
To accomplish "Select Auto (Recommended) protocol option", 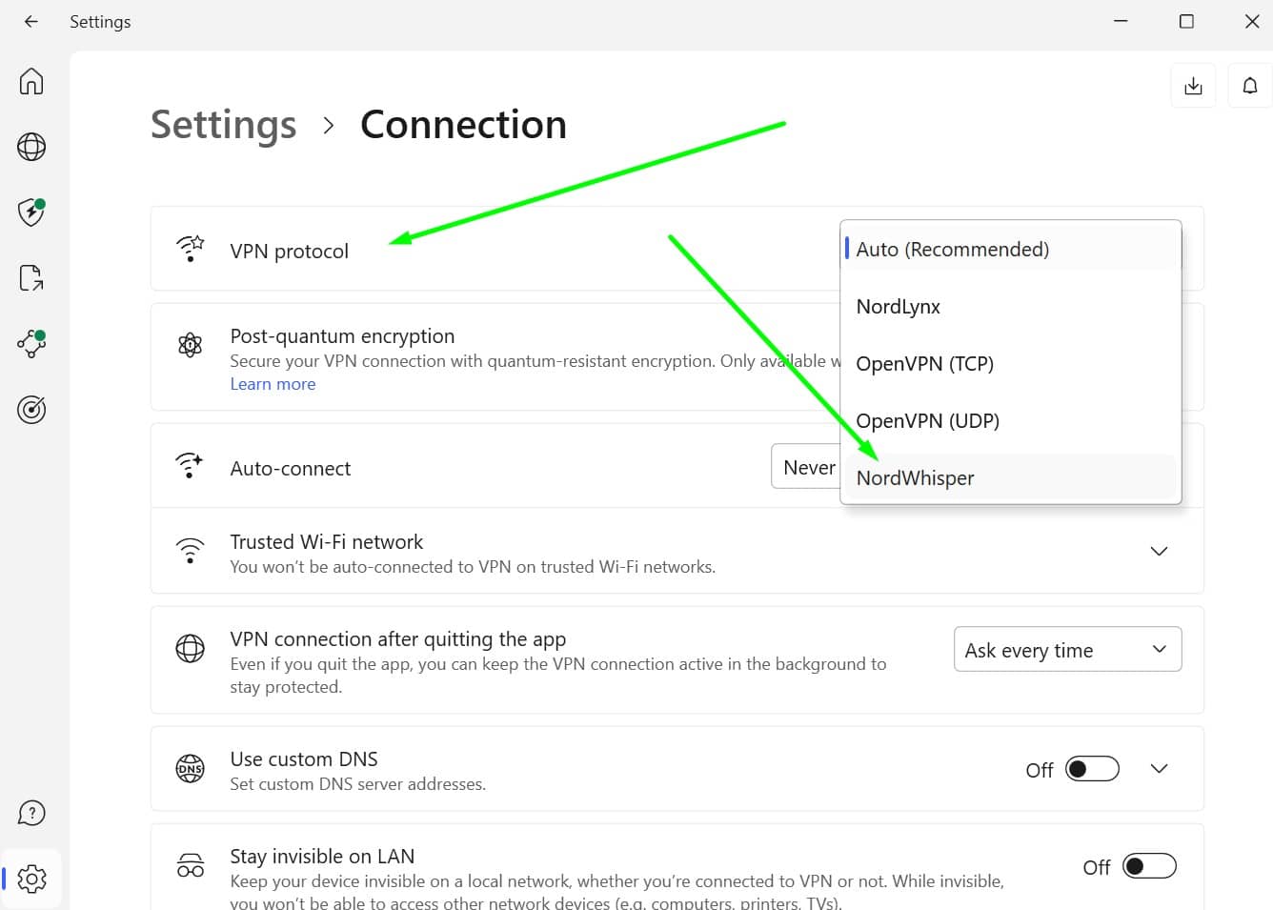I will pyautogui.click(x=1011, y=250).
